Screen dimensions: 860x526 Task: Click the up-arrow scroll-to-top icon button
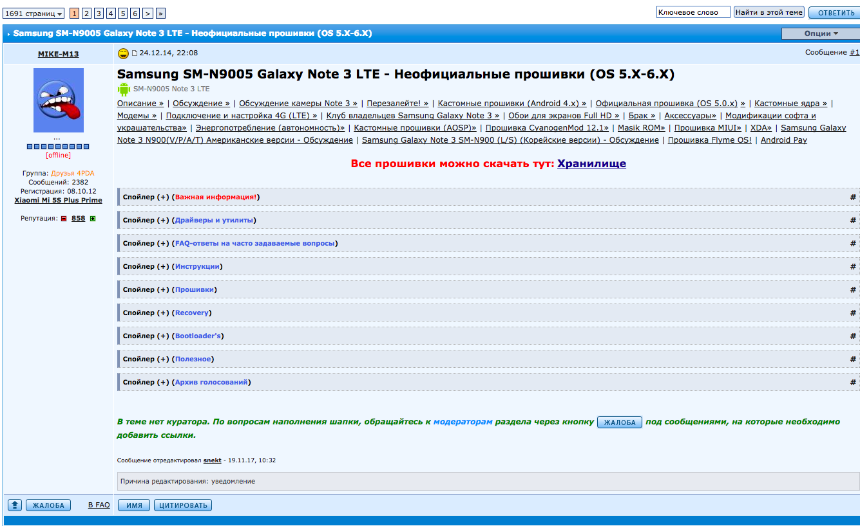(15, 505)
